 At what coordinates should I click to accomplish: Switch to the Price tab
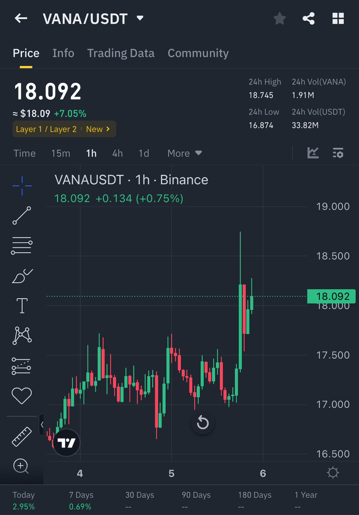[26, 53]
